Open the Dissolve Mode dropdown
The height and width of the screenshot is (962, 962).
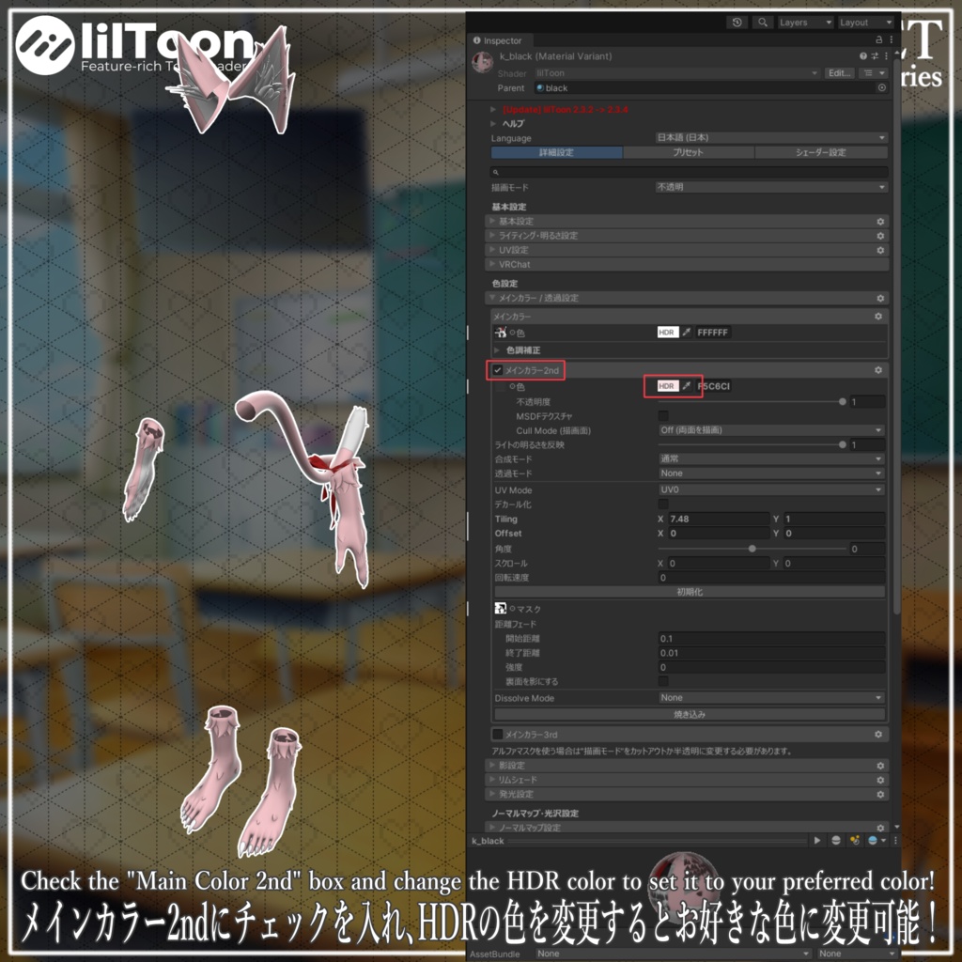(771, 698)
